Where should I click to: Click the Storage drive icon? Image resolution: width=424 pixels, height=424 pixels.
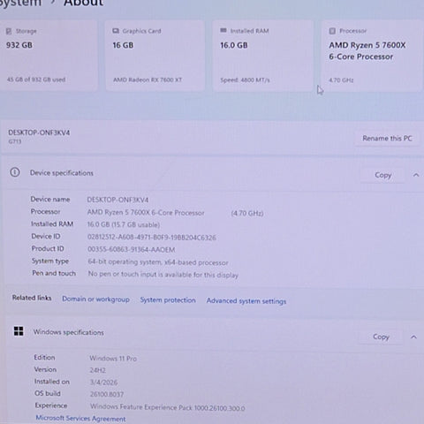9,31
